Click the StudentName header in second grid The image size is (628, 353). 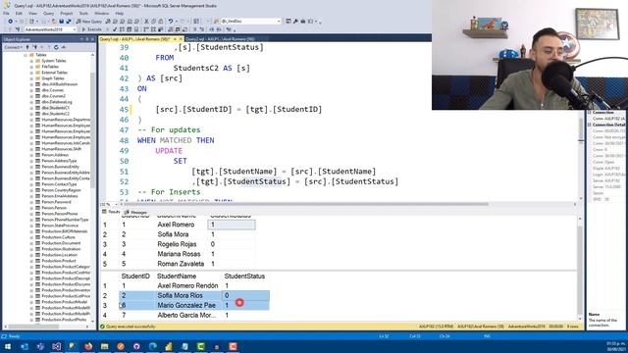[177, 277]
